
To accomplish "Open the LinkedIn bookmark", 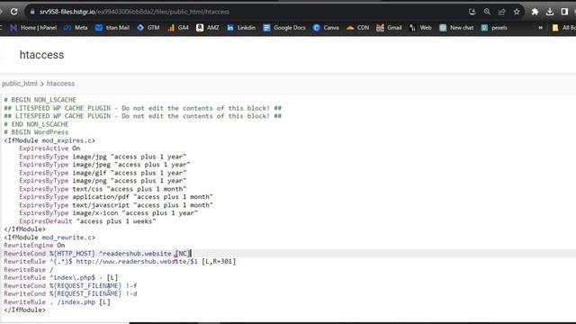I will pos(241,28).
